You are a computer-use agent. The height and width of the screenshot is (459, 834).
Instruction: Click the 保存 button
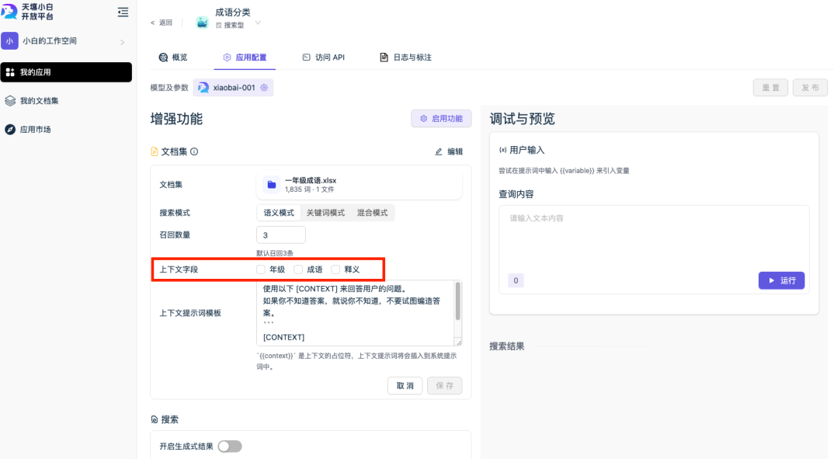pos(445,385)
